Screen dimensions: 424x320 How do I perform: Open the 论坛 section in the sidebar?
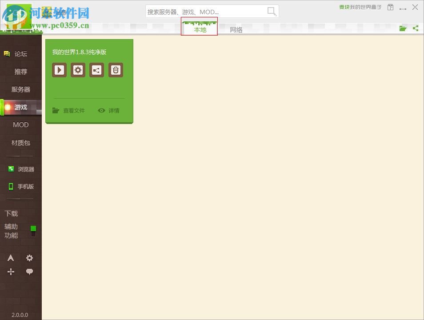click(x=20, y=53)
